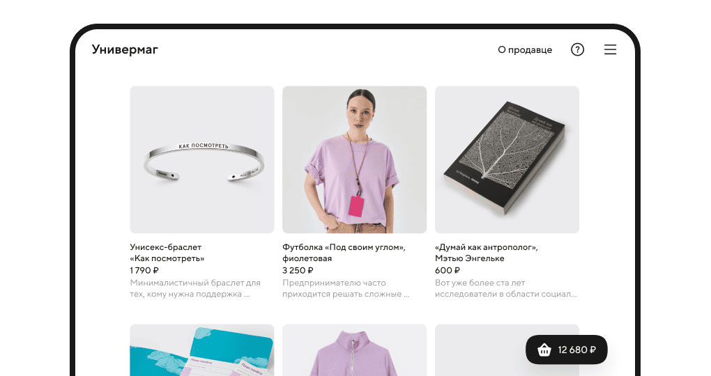Select title Унисекс-браслет «Как посмотреть»

point(167,253)
